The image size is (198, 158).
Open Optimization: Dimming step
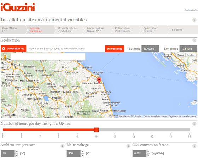(154, 30)
